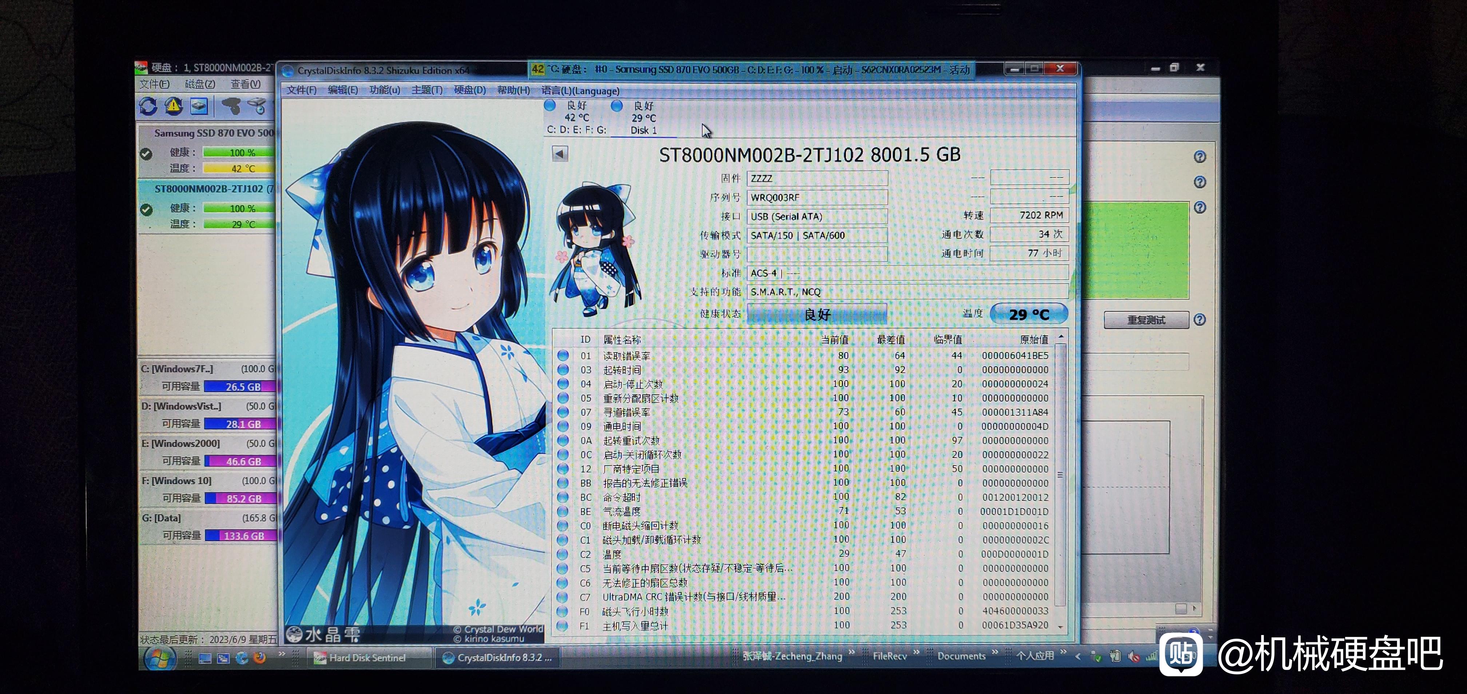Click Hard Disk Sentinel refresh toolbar icon
Viewport: 1467px width, 694px height.
coord(148,106)
